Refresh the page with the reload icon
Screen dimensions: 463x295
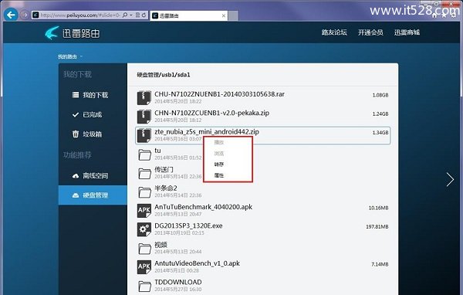click(x=144, y=15)
